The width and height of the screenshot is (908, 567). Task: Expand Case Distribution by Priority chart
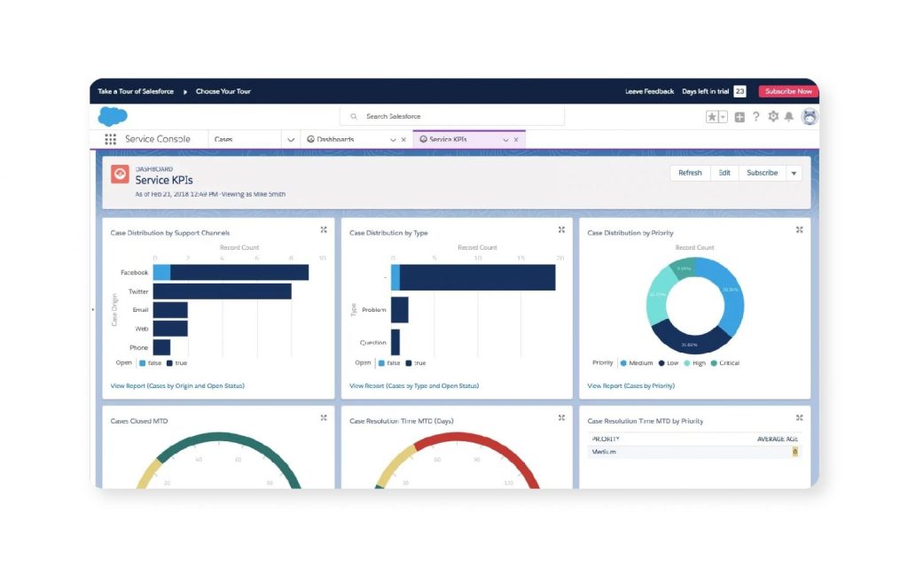pyautogui.click(x=799, y=229)
